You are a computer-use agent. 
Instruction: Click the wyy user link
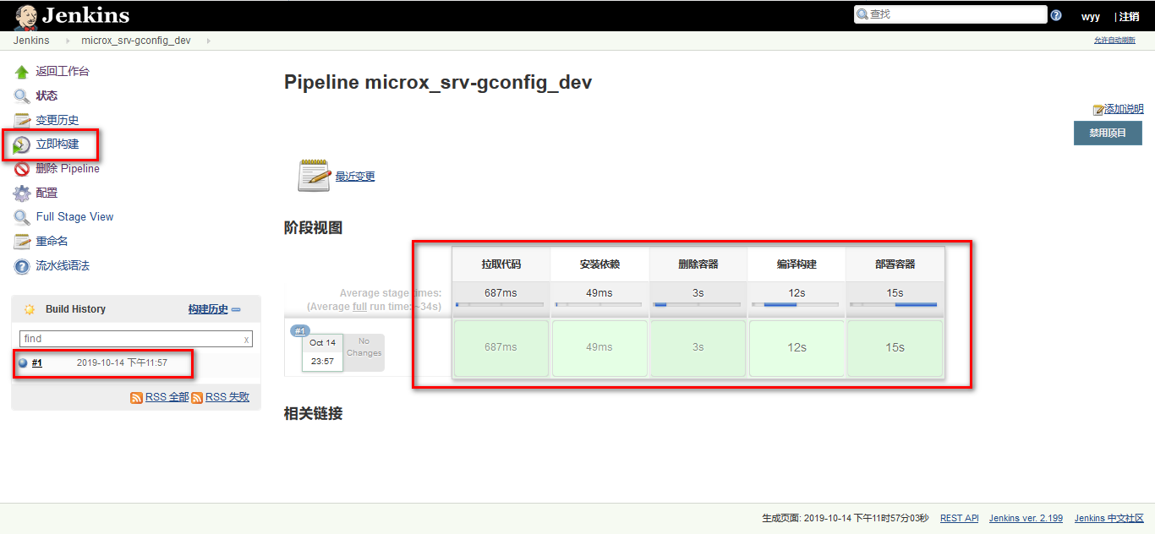pos(1091,16)
